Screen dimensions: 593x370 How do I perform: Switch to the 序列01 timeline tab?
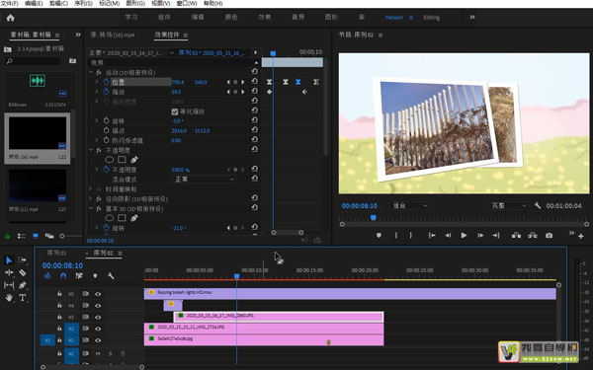pyautogui.click(x=56, y=253)
